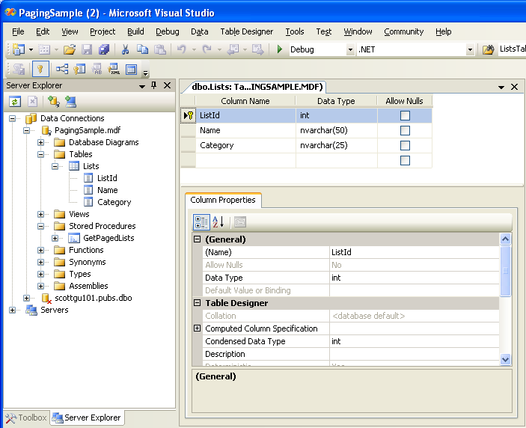Expand the Database Diagrams folder
Screen dimensions: 526x428
point(40,143)
